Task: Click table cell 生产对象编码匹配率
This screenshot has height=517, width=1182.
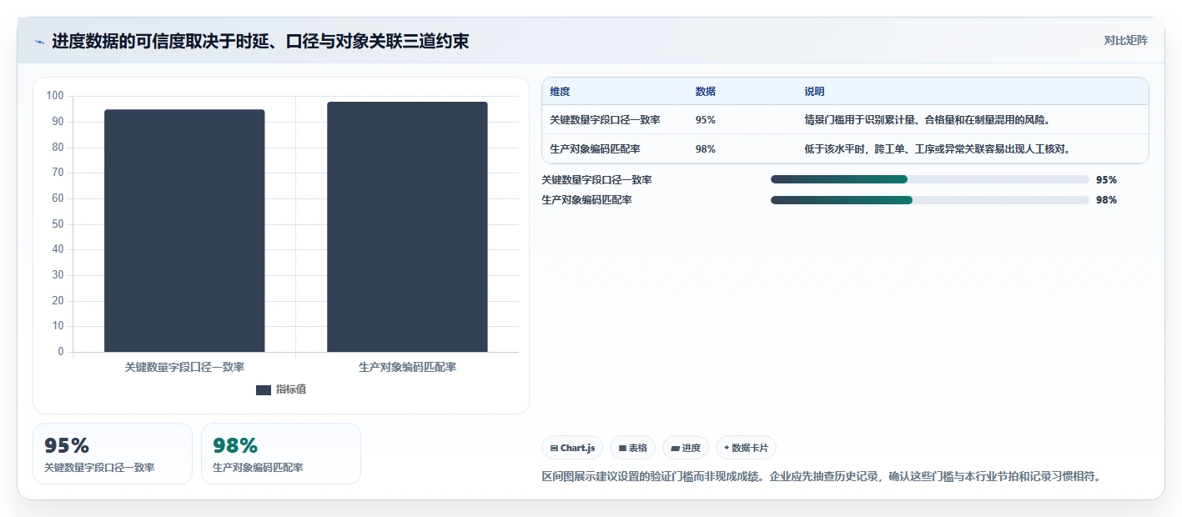Action: click(x=595, y=149)
